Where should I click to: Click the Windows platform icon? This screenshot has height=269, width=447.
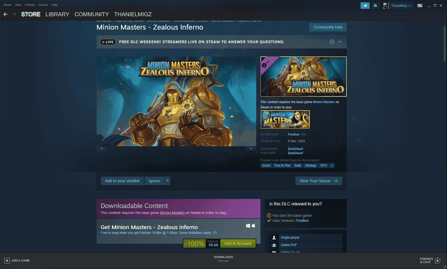coord(248,226)
